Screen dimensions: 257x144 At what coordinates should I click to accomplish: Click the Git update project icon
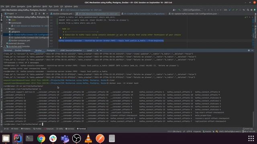tap(230, 10)
